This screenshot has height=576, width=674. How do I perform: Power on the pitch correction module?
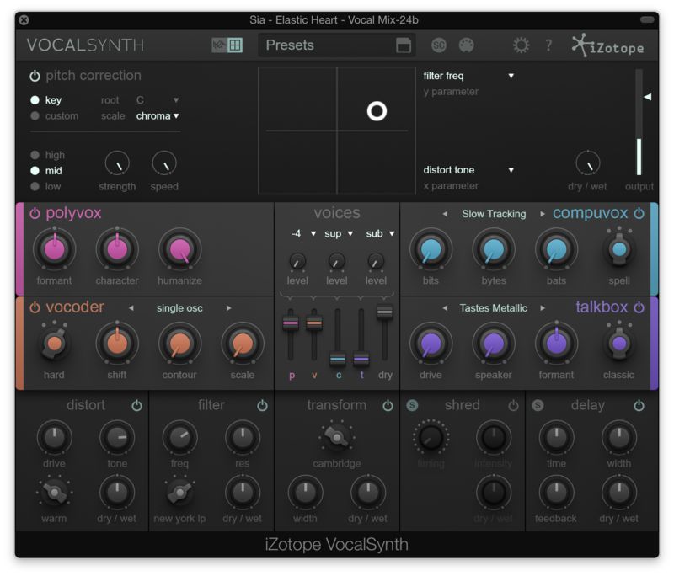pos(35,75)
